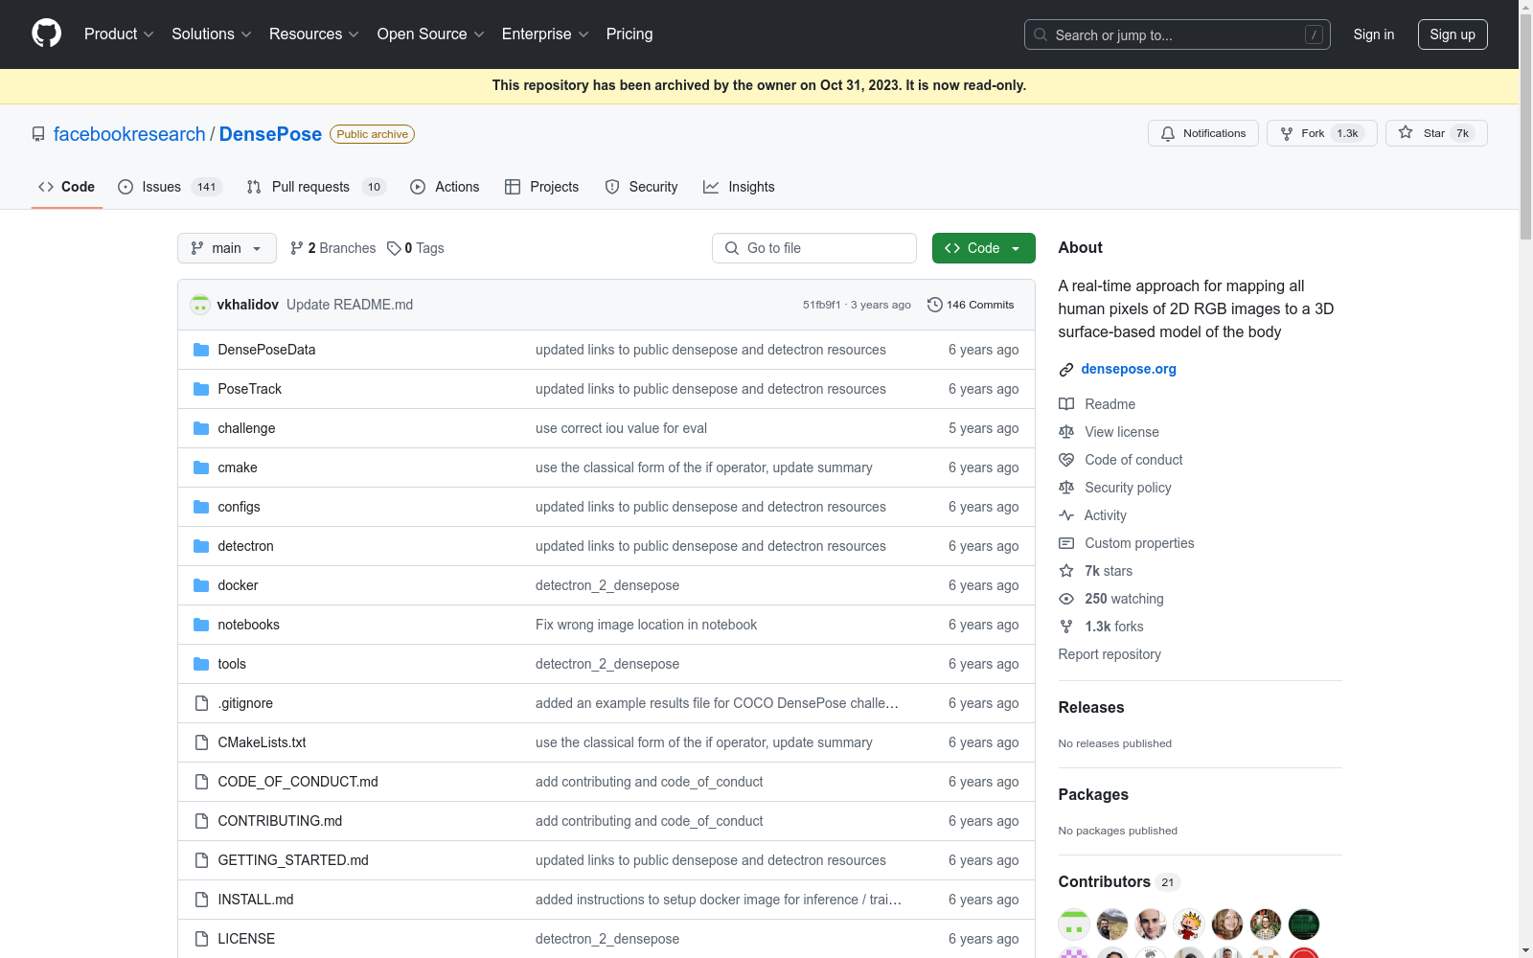This screenshot has height=958, width=1533.
Task: Switch to the Security tab
Action: pos(642,187)
